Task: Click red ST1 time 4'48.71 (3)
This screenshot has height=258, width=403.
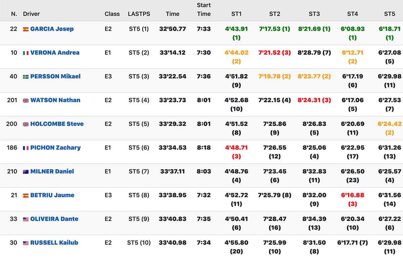Action: [x=236, y=152]
